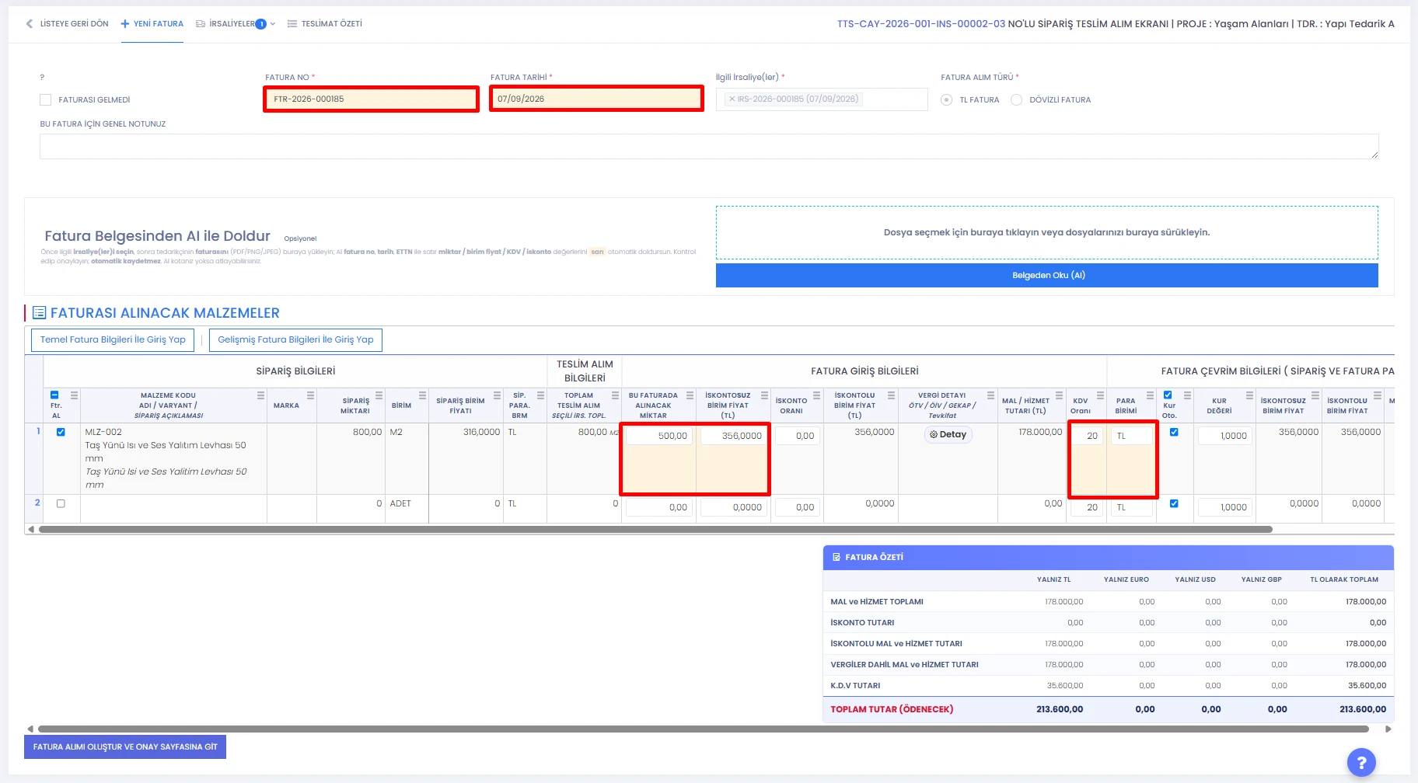
Task: Open column menu icon for KDV Oranı header
Action: [x=1100, y=395]
